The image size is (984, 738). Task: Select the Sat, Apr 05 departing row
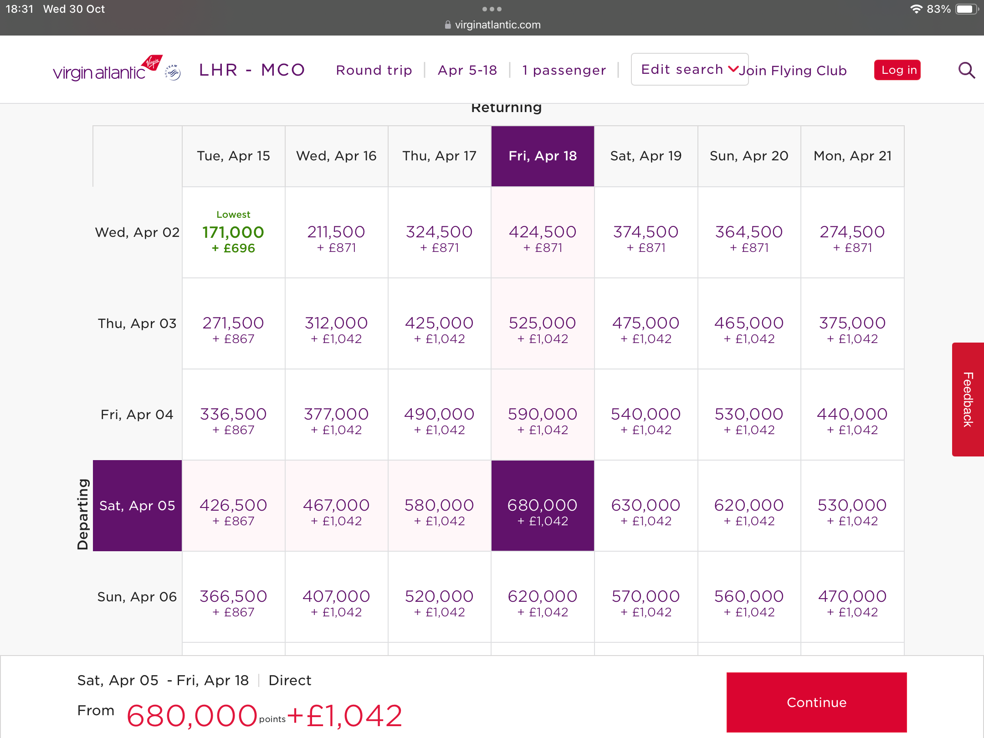137,506
